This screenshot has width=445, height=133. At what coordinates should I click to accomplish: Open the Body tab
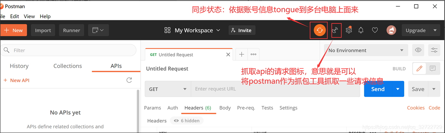click(225, 108)
